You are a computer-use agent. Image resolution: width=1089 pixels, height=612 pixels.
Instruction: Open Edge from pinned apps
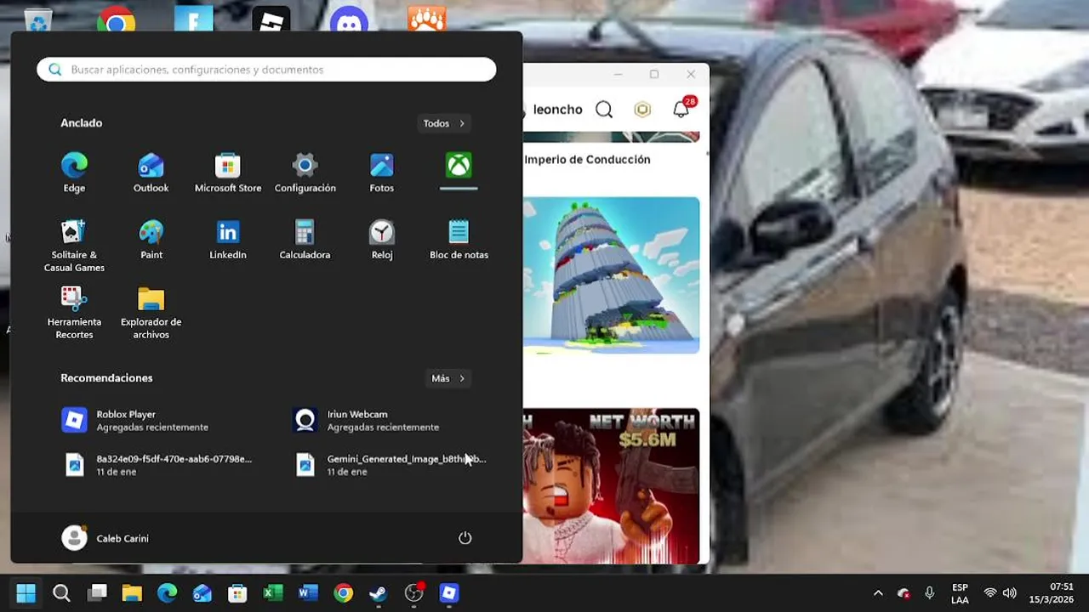click(74, 173)
